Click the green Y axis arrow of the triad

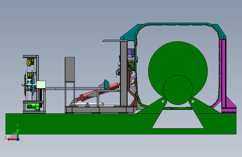click(x=18, y=134)
